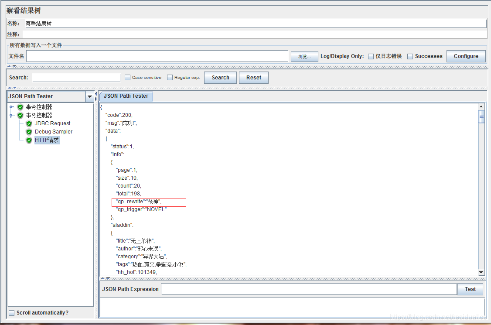Click the JSON Path result output area

(292, 307)
